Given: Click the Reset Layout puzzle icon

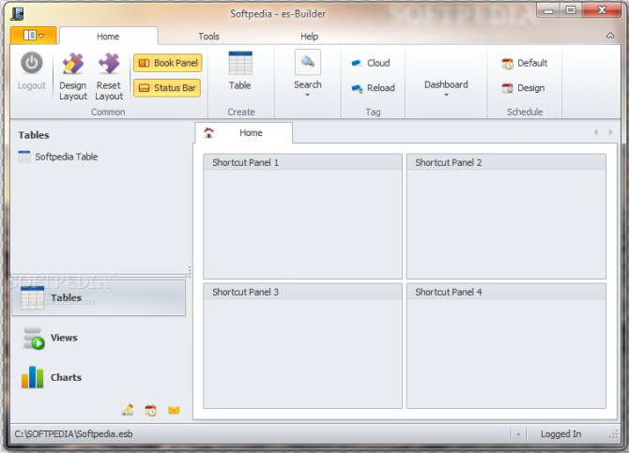Looking at the screenshot, I should coord(109,64).
